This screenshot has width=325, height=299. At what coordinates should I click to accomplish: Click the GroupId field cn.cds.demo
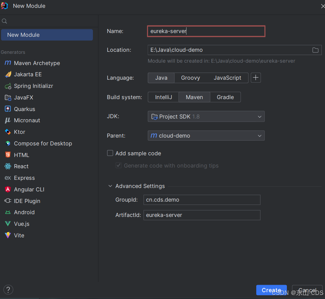tap(202, 200)
